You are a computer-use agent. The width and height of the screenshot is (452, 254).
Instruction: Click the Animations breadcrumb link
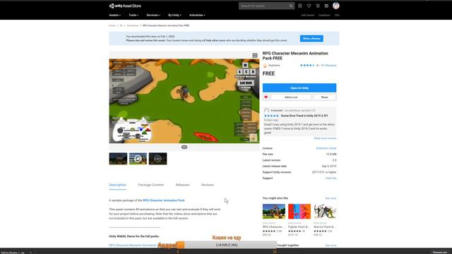pyautogui.click(x=133, y=25)
